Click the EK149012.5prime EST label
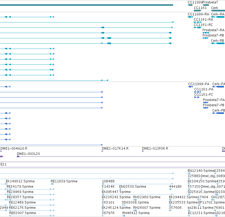The height and width of the screenshot is (217, 225). pyautogui.click(x=20, y=181)
